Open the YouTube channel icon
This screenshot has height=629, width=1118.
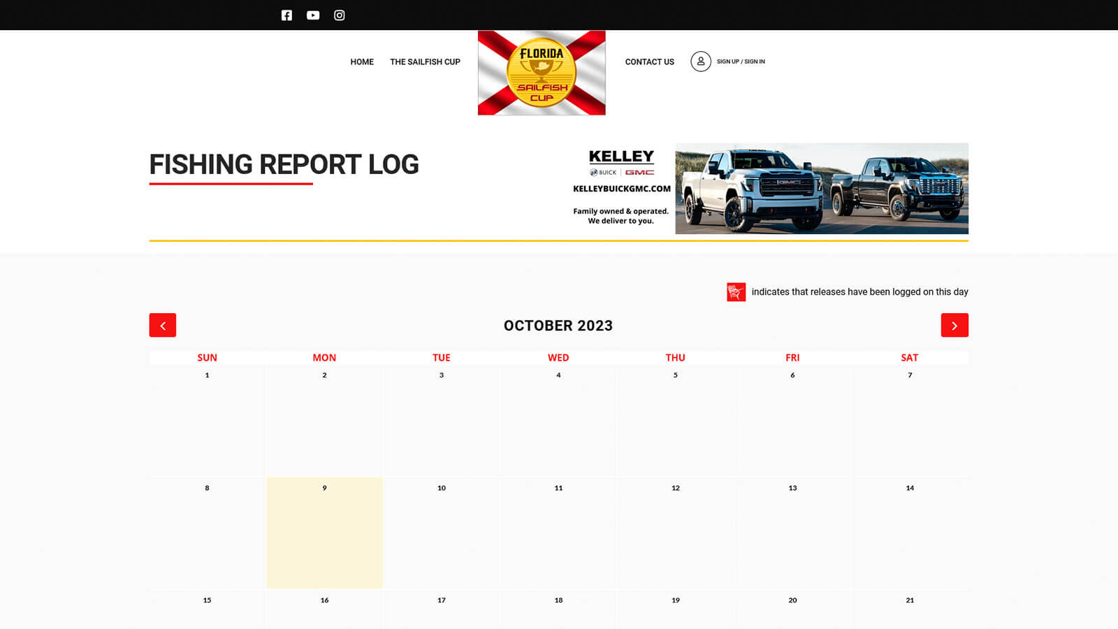point(313,15)
